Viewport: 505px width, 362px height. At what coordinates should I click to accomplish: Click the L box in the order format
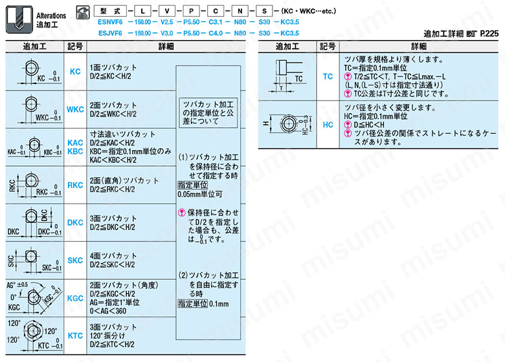(x=142, y=11)
